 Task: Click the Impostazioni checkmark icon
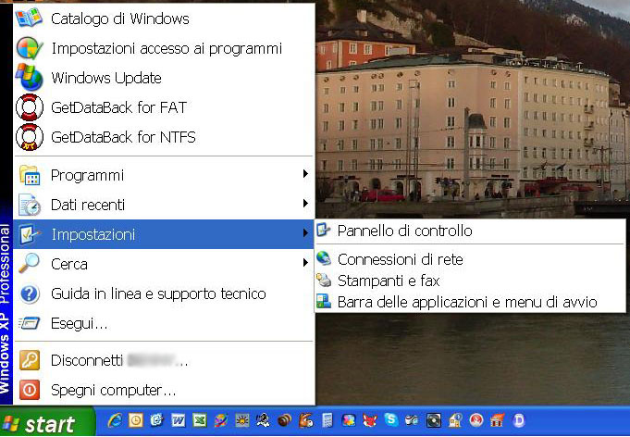pos(30,234)
